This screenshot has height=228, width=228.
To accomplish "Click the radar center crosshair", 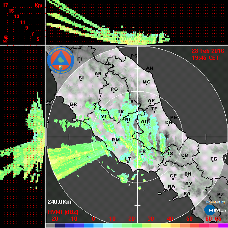I will [x=138, y=137].
